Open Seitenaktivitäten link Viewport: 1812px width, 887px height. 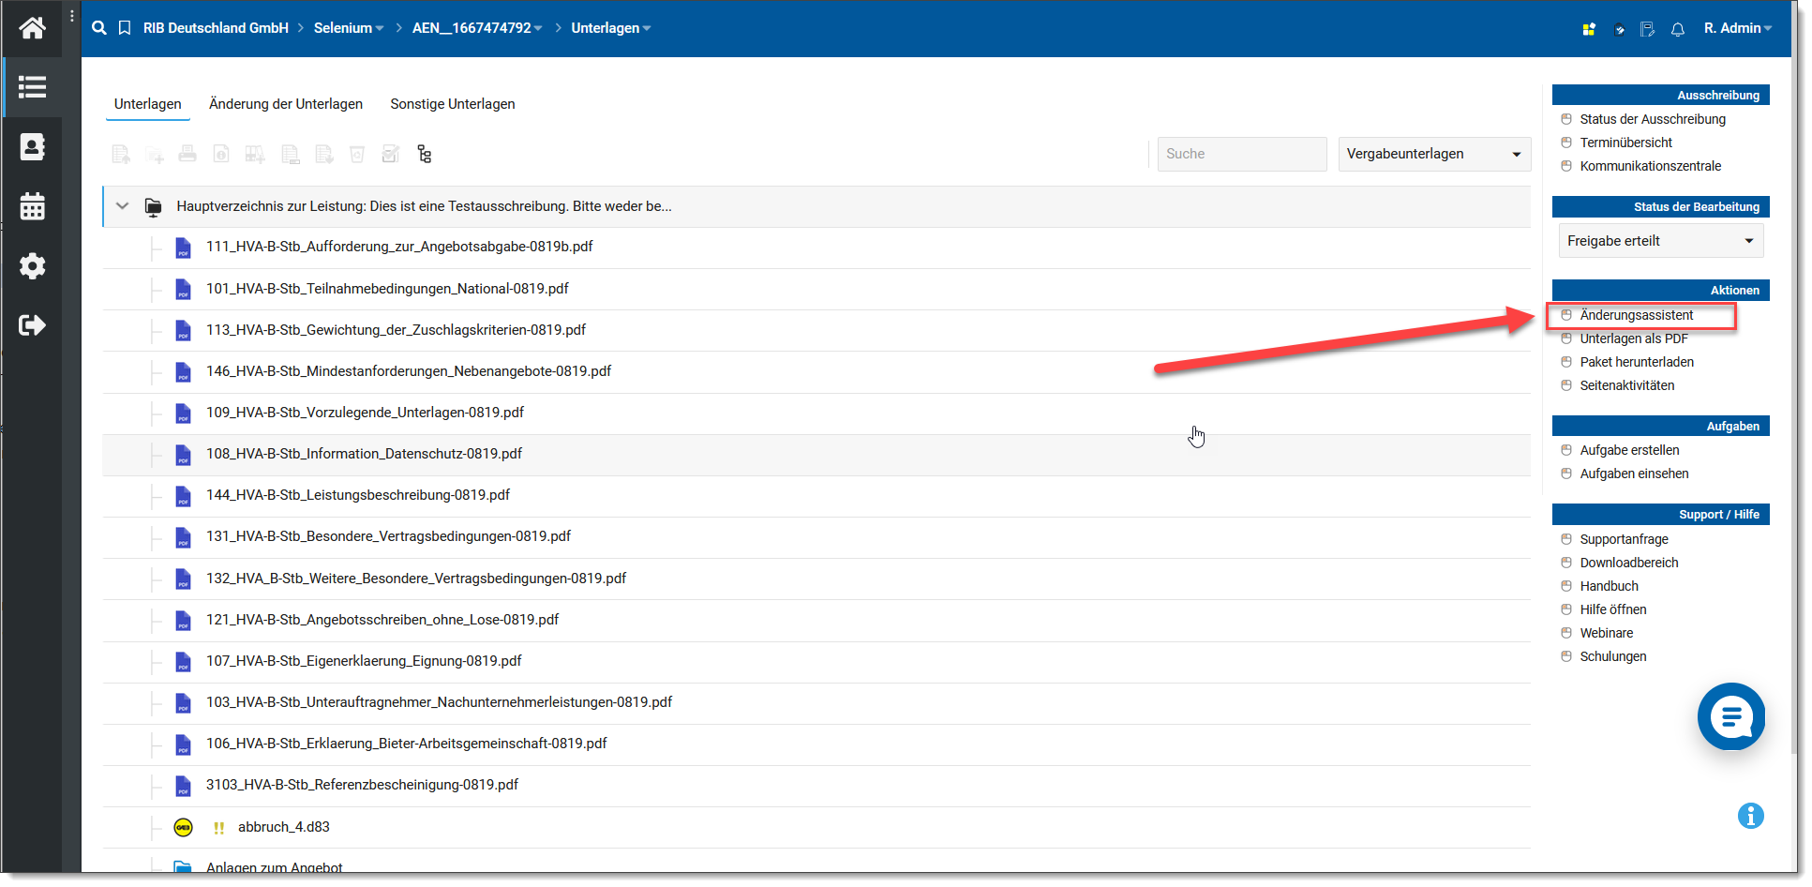point(1626,385)
